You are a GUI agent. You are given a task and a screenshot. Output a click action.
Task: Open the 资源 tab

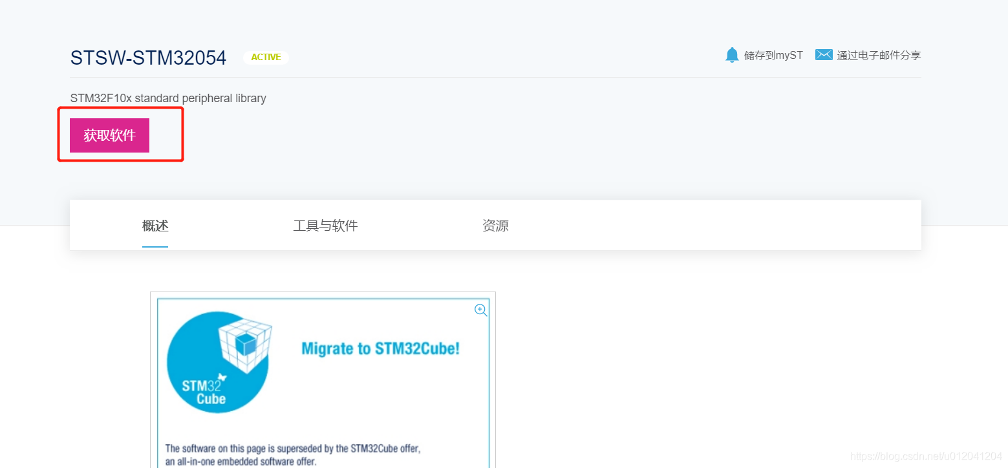click(x=495, y=226)
